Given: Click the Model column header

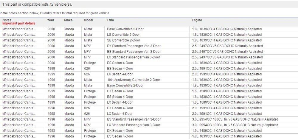Looking at the screenshot, I should [x=89, y=20].
